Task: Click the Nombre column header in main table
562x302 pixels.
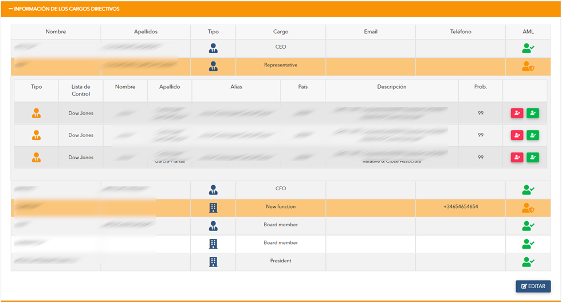Action: point(56,32)
